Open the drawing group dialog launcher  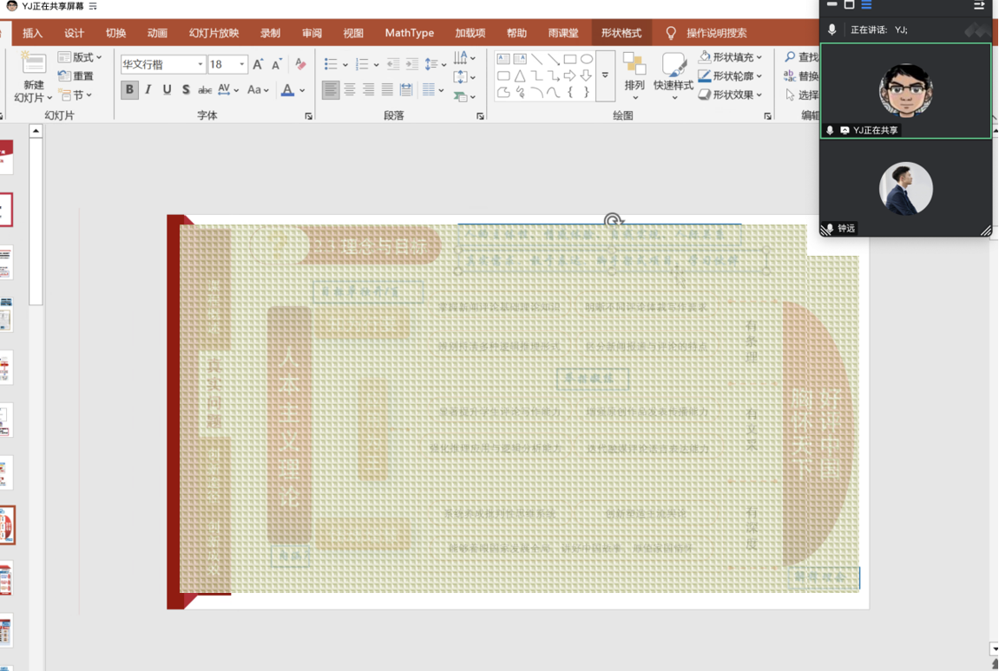[x=768, y=116]
